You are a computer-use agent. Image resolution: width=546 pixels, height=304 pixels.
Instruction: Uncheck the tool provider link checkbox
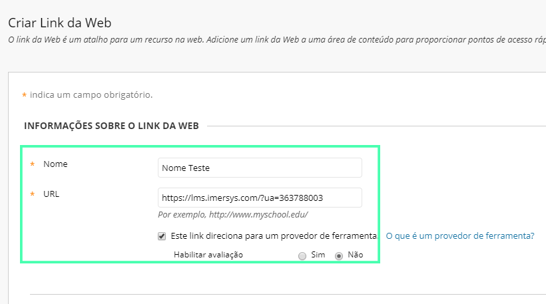click(162, 237)
